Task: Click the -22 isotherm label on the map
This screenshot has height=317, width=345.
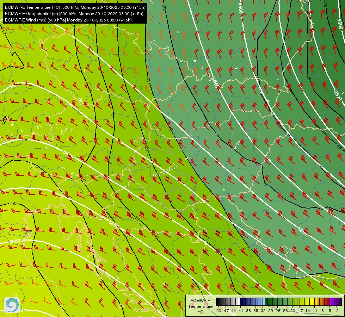Action: tap(164, 8)
